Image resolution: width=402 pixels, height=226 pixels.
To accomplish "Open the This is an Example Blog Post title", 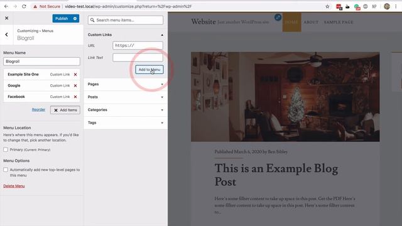I will click(276, 175).
